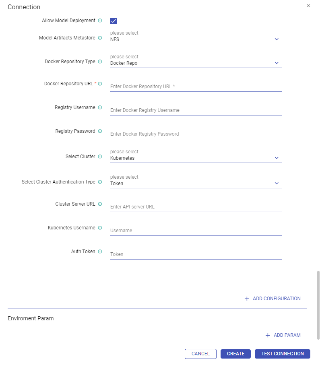The height and width of the screenshot is (365, 320).
Task: Click info icon beside Select Cluster label
Action: [x=100, y=157]
